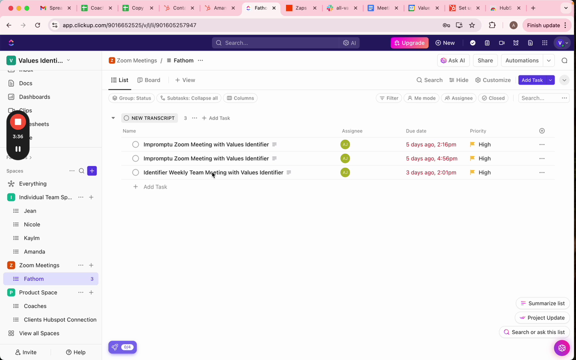Mark first Impromptu Zoom Meeting task complete
This screenshot has width=576, height=360.
pyautogui.click(x=135, y=144)
